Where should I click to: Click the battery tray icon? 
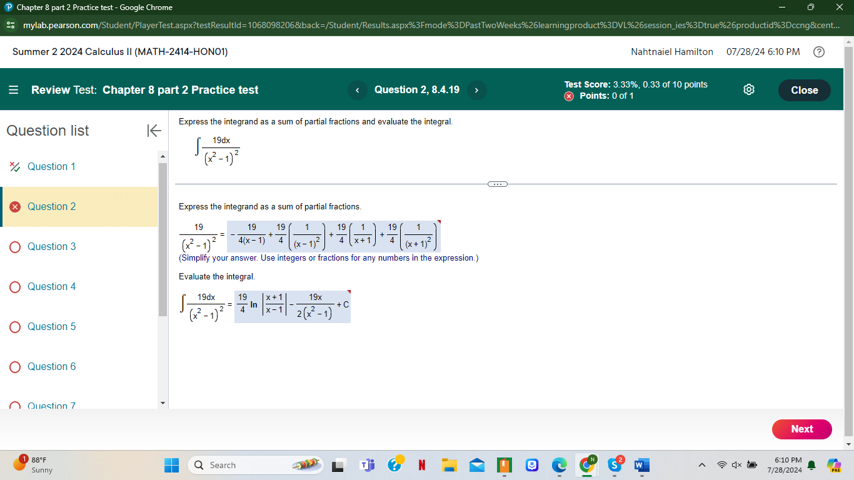pos(752,465)
